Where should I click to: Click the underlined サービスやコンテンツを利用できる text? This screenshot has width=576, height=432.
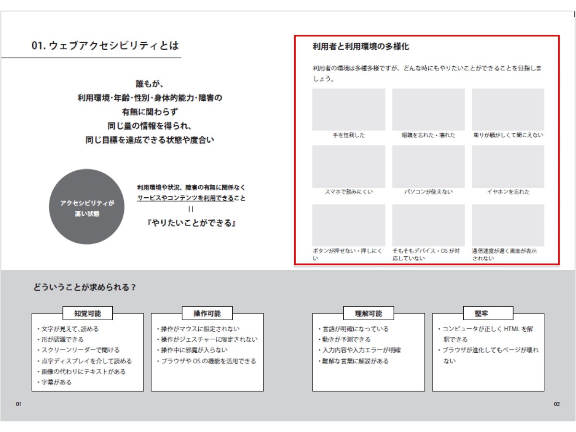pyautogui.click(x=185, y=198)
